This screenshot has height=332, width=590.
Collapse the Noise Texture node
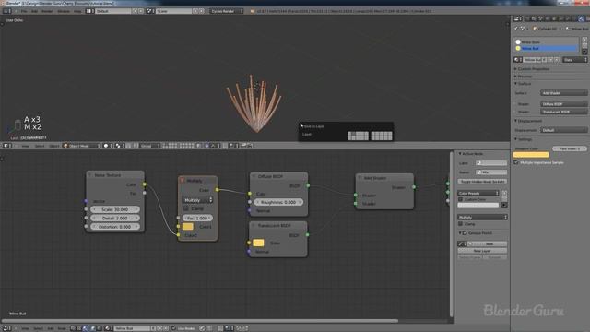90,175
